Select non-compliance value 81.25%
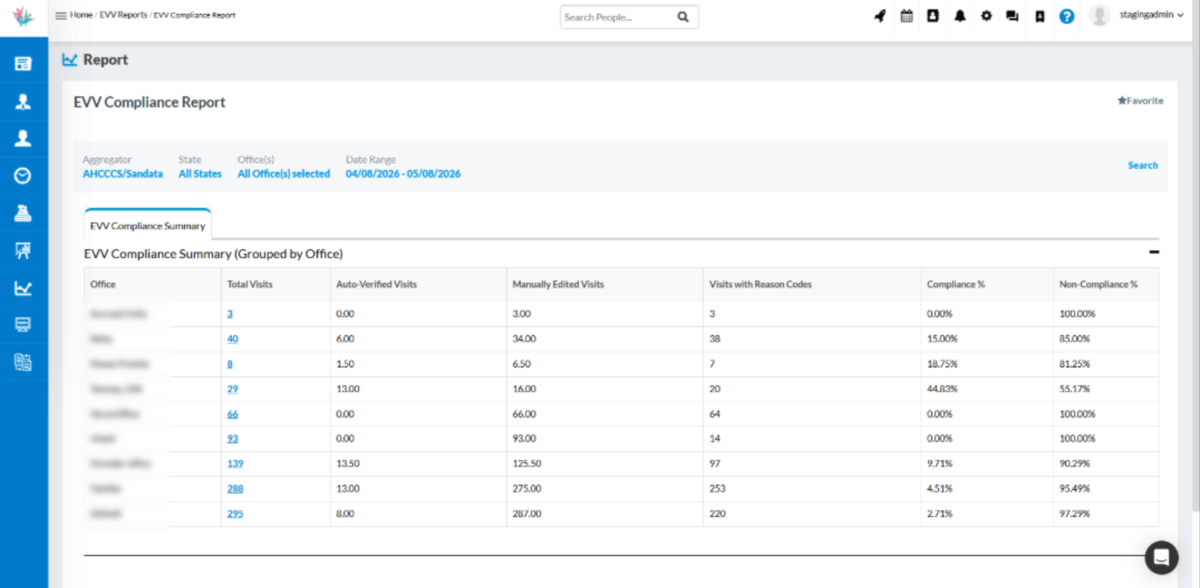Image resolution: width=1200 pixels, height=588 pixels. [x=1074, y=364]
